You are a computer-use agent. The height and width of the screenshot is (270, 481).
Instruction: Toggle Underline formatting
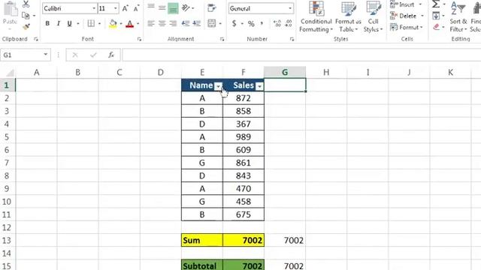click(x=69, y=23)
